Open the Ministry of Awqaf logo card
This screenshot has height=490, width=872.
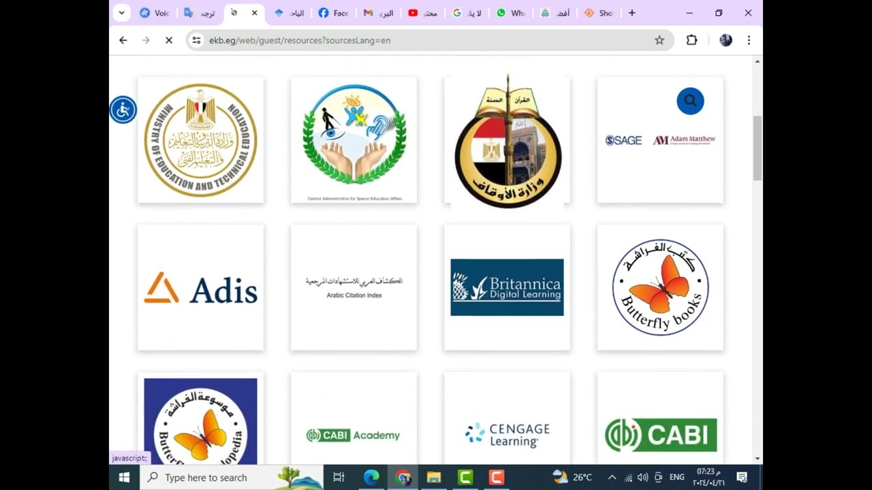[x=507, y=140]
